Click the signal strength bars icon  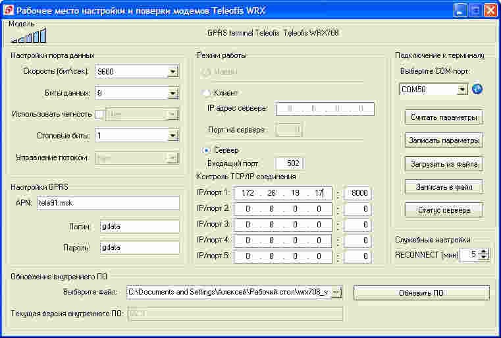click(x=28, y=36)
